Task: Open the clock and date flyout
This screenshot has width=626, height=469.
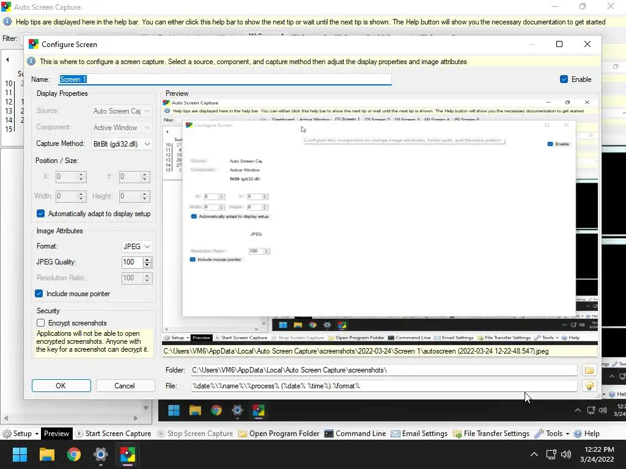Action: tap(597, 454)
